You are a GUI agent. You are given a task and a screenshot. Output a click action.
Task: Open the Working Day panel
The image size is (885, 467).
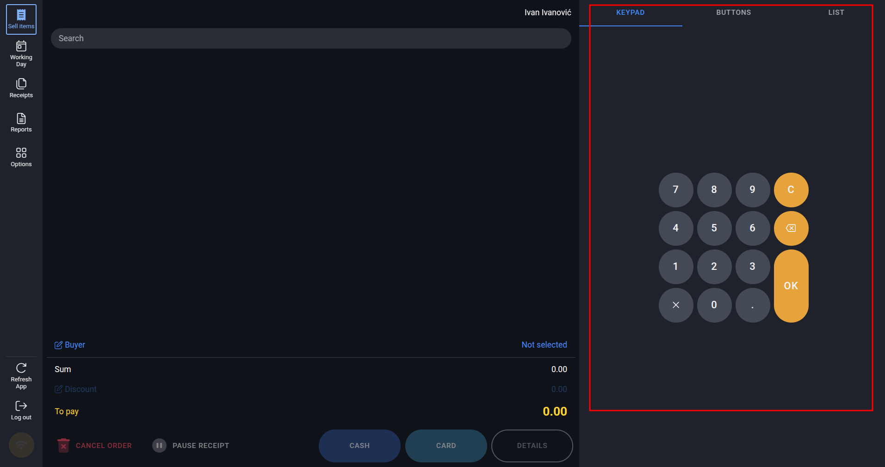21,54
